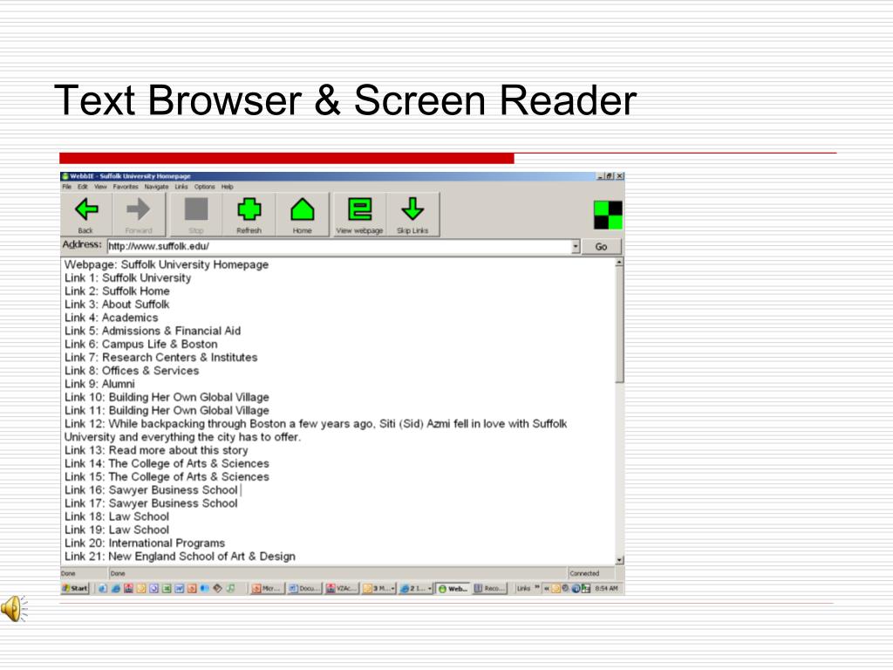Screen dimensions: 893x670
Task: Go back with the green Back arrow
Action: (86, 215)
